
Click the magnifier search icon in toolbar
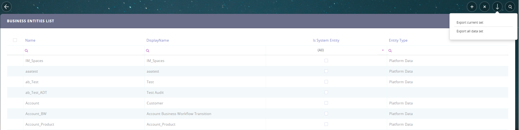click(510, 7)
